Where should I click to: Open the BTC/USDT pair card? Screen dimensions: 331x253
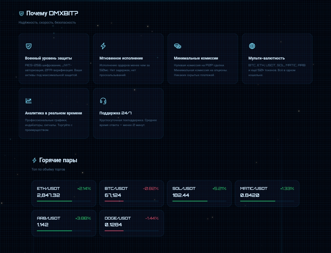131,194
